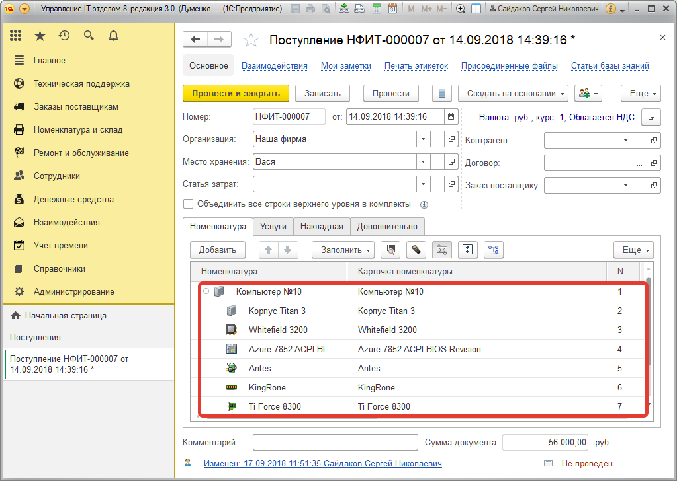
Task: Open the Организация record with its open icon
Action: pyautogui.click(x=451, y=139)
